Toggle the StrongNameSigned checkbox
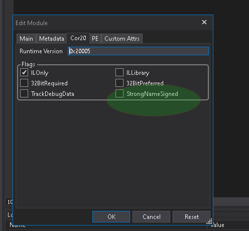The height and width of the screenshot is (231, 249). (x=119, y=93)
